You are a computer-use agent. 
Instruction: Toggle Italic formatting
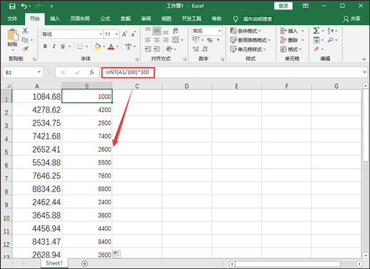pyautogui.click(x=54, y=46)
